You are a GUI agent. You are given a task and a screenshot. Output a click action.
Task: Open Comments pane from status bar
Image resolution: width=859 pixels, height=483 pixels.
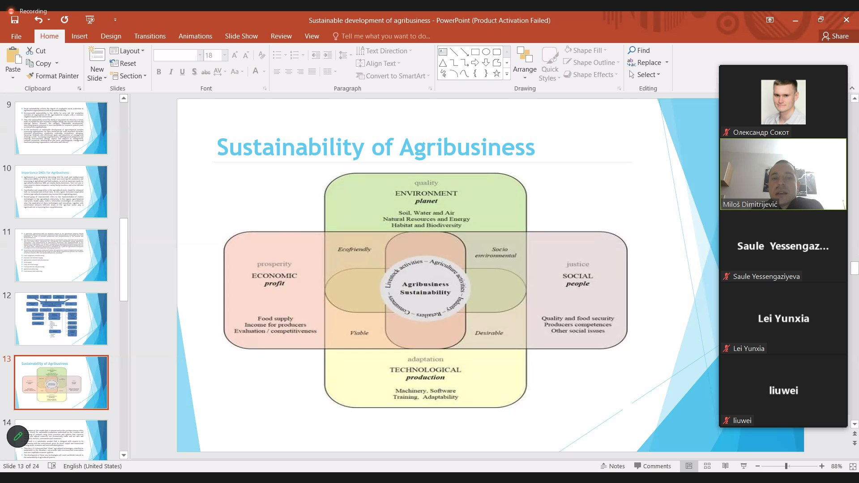pyautogui.click(x=652, y=466)
